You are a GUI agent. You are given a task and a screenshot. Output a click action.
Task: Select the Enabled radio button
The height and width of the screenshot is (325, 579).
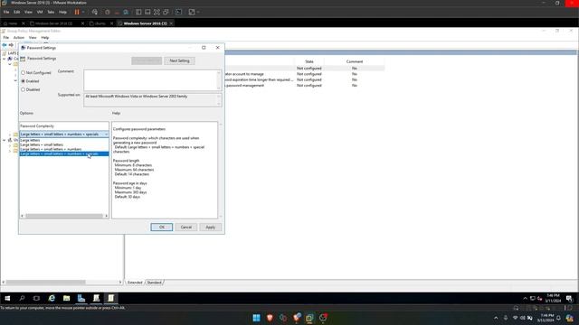23,81
